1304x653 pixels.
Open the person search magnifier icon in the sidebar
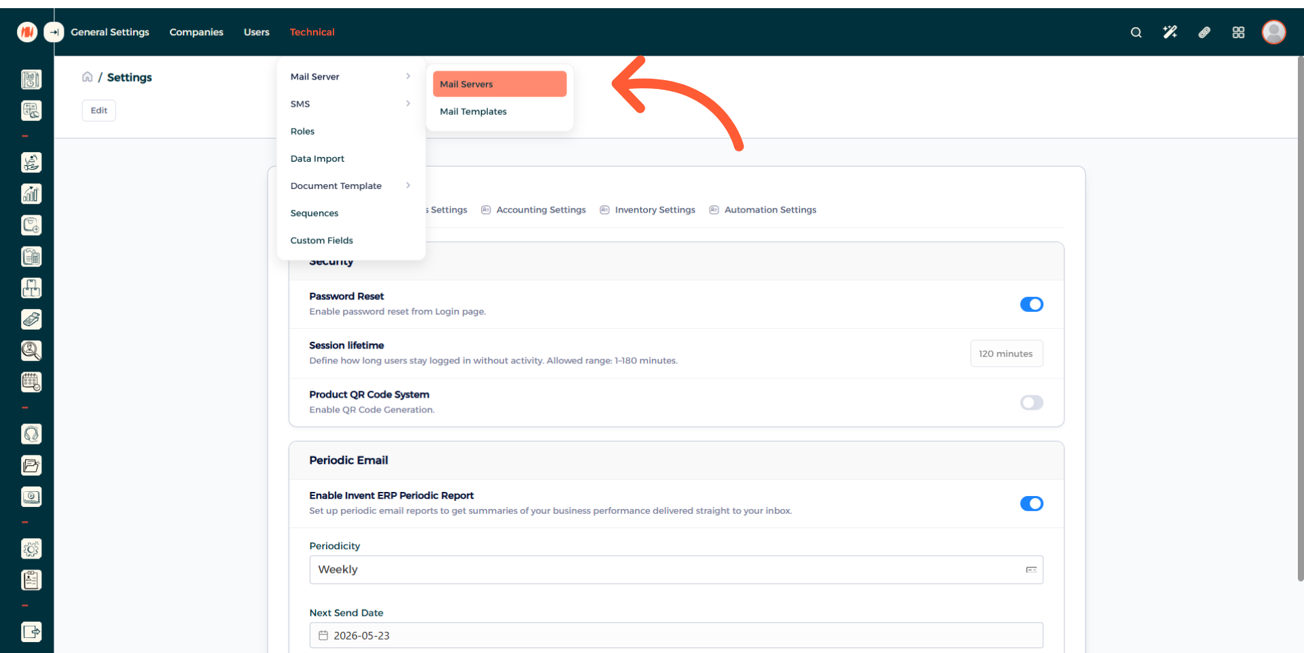tap(31, 351)
